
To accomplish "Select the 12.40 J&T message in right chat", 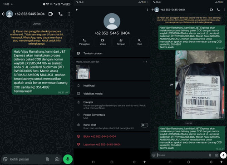I will [192, 138].
